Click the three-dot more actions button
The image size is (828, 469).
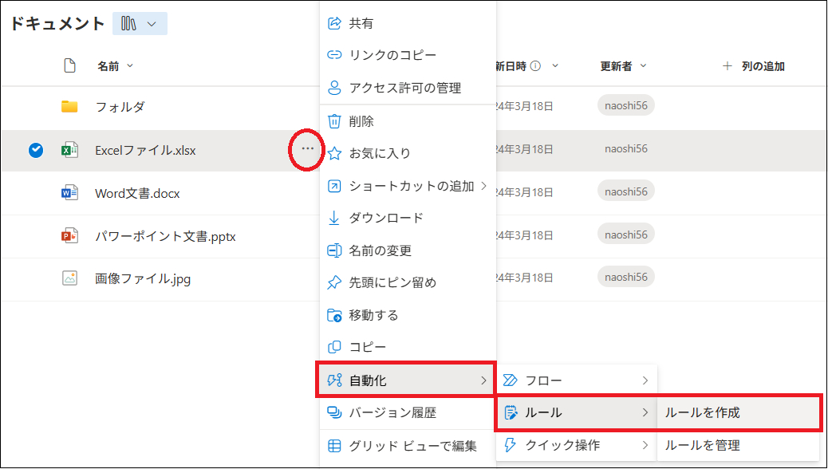click(x=307, y=149)
